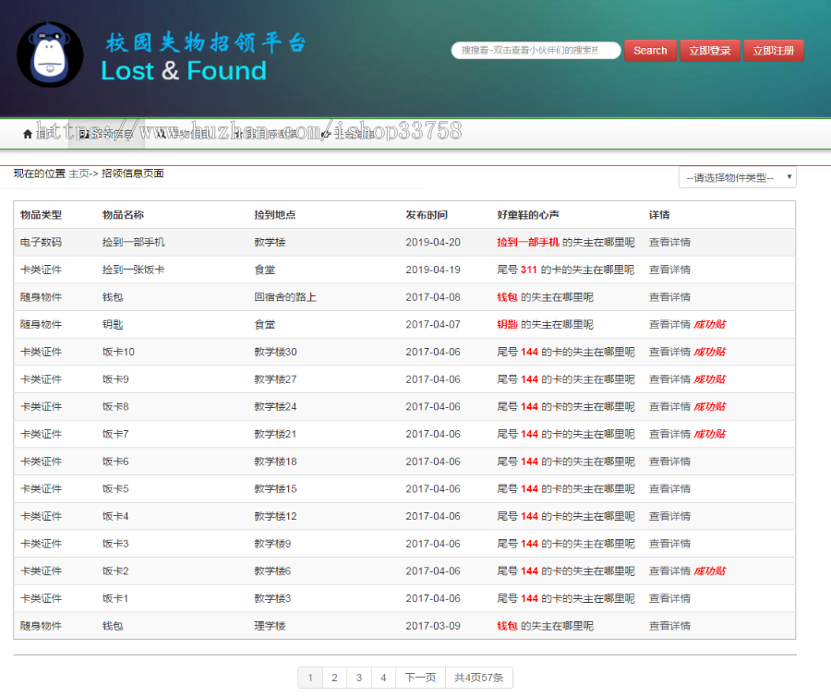Image resolution: width=831 pixels, height=696 pixels.
Task: Open 查看详情 for 捡到一张饭卡
Action: [668, 270]
